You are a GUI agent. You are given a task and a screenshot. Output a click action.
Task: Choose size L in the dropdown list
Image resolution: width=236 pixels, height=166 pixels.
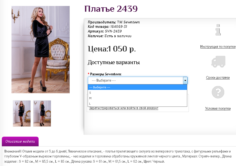coord(137,104)
